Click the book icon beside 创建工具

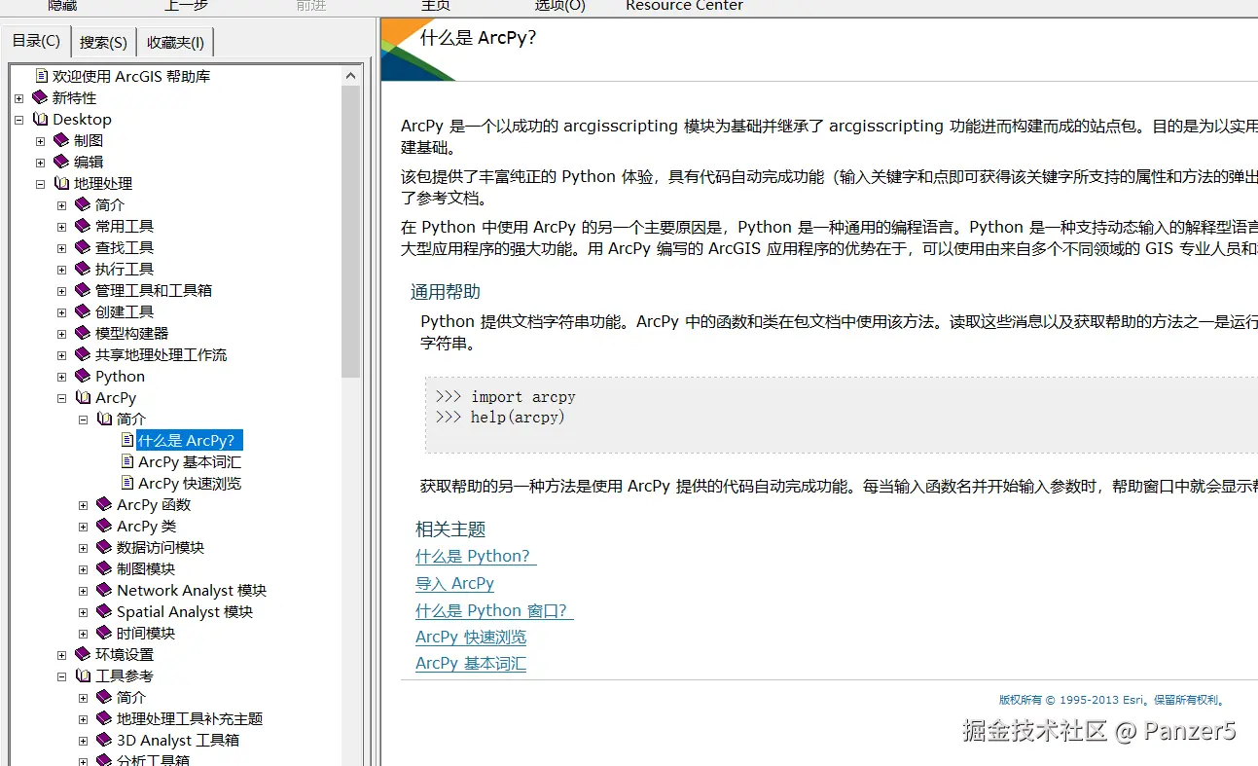[83, 311]
